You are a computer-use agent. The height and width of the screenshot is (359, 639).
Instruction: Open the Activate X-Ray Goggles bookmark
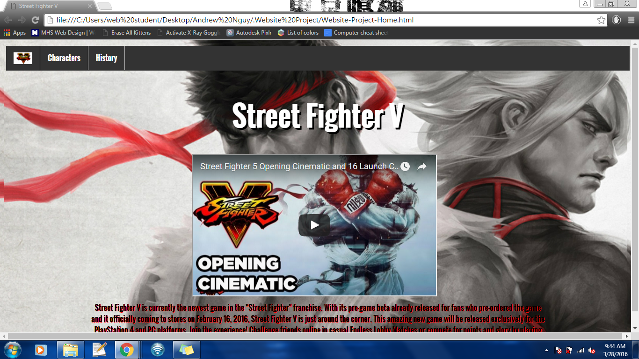[x=189, y=33]
